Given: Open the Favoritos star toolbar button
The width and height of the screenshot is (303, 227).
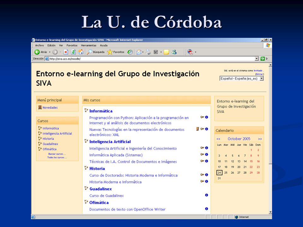Looking at the screenshot, I should (x=116, y=52).
